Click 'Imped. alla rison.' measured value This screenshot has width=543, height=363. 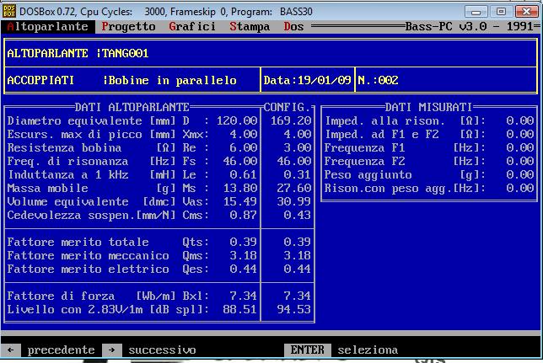coord(520,120)
